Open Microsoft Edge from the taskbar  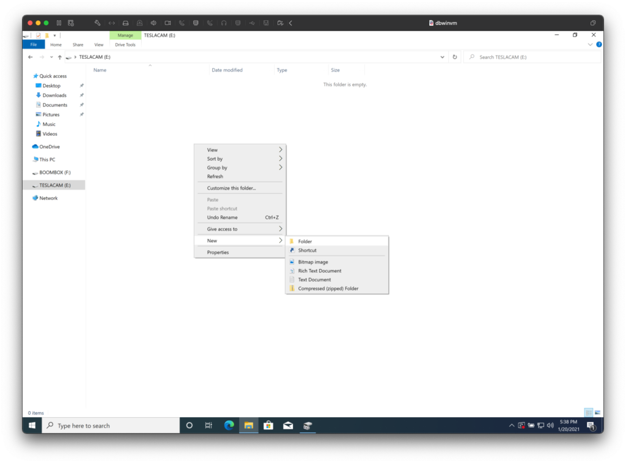point(229,425)
